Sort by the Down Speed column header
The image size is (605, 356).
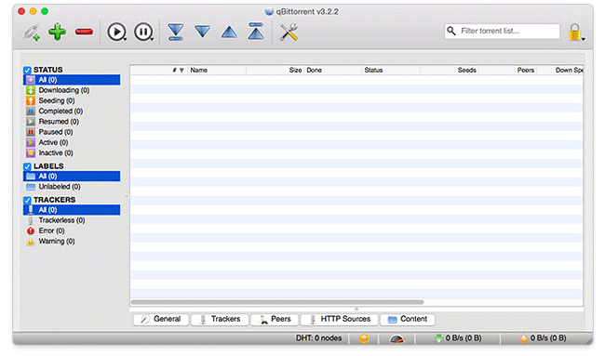pos(560,70)
